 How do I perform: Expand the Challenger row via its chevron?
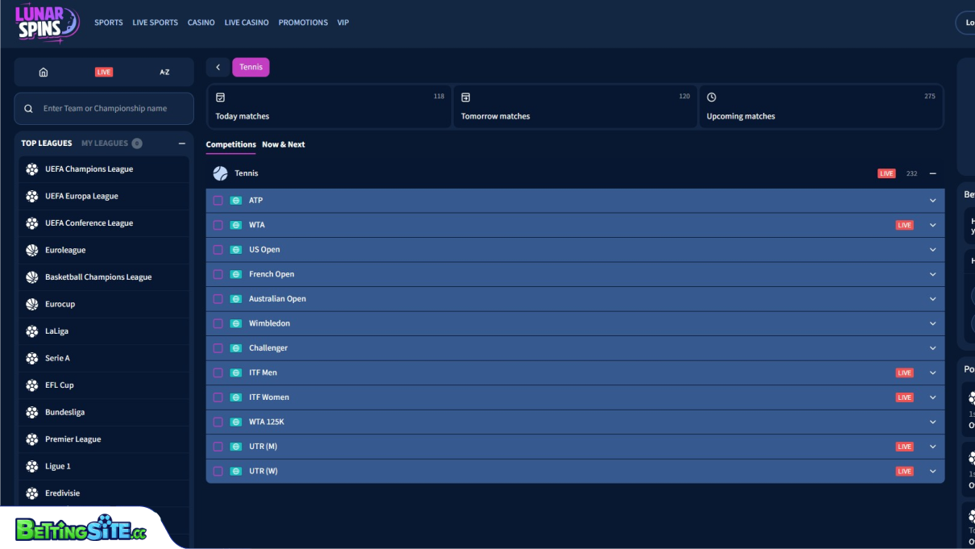pyautogui.click(x=932, y=347)
